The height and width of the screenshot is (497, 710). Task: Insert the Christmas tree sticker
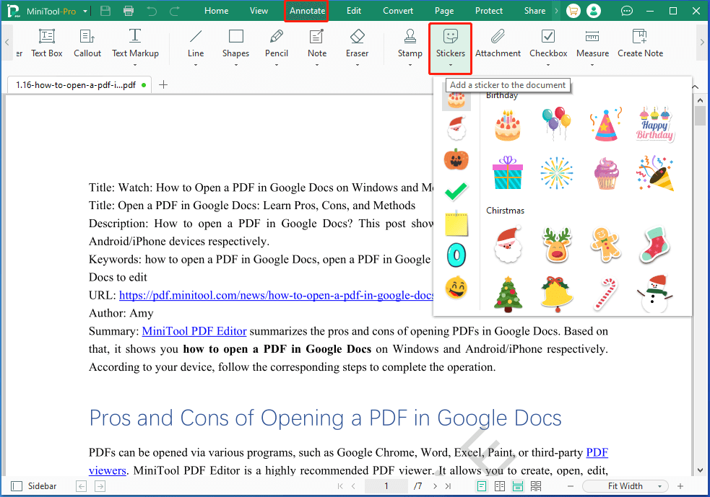click(508, 294)
